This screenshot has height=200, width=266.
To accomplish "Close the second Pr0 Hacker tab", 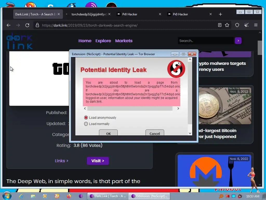I will (x=210, y=14).
